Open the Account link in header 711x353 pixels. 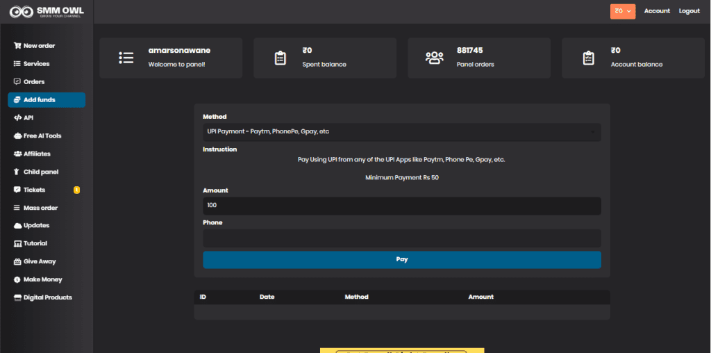[x=657, y=11]
